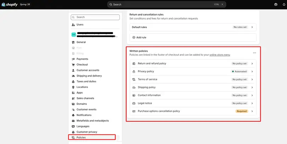Click the plus icon beside Add rule
The image size is (287, 144).
(134, 37)
